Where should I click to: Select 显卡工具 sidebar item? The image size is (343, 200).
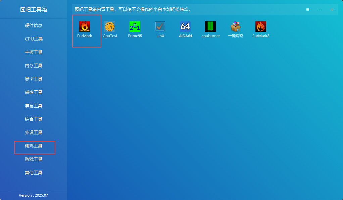click(34, 79)
